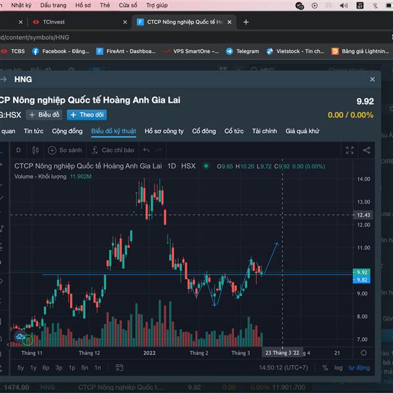Toggle log scale on price axis
The width and height of the screenshot is (393, 393).
[338, 367]
